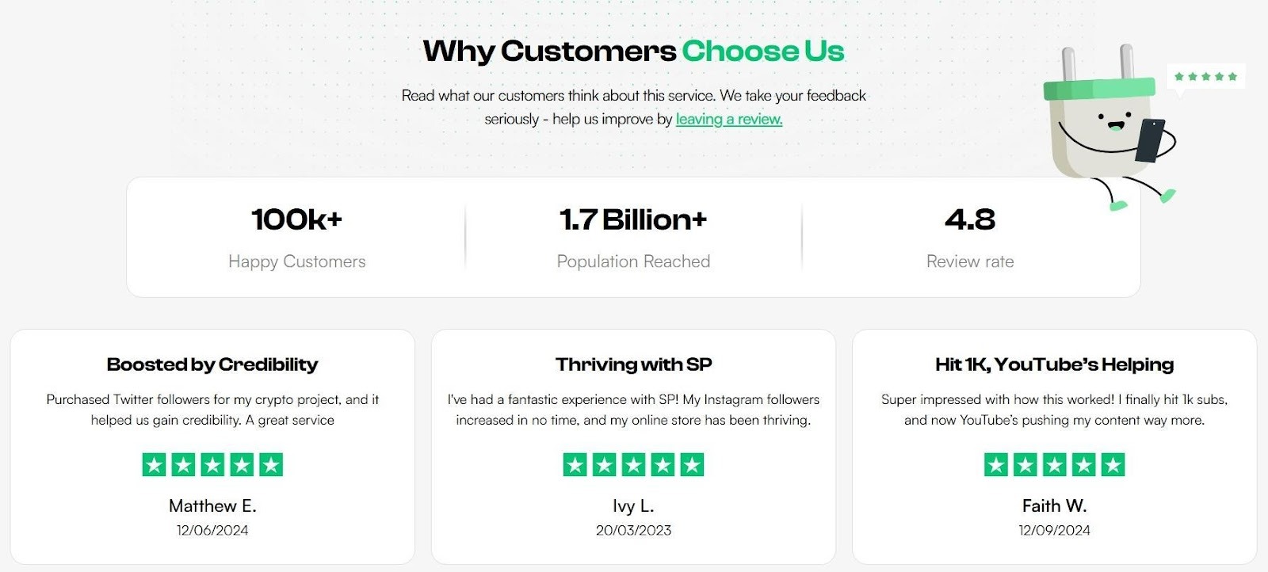Click the 1.7 Billion+ Population Reached stat
Screen dimensions: 1268x572
pyautogui.click(x=633, y=236)
